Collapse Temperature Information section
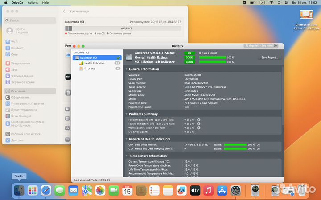The height and width of the screenshot is (200, 321). point(127,156)
